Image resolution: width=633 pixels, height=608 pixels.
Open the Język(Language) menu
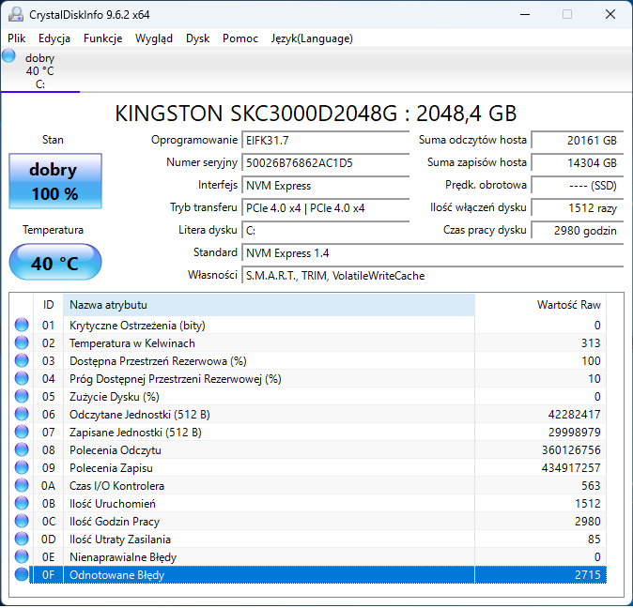[x=312, y=38]
